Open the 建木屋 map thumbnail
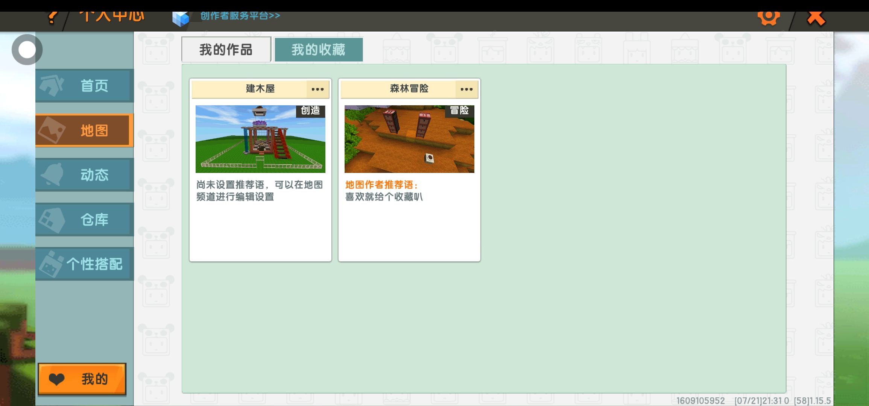 point(260,139)
